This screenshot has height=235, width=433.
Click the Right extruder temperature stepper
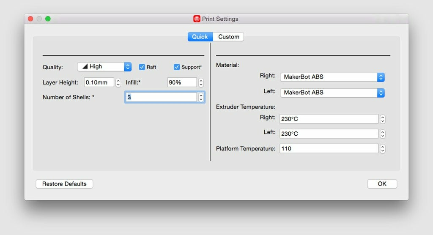[x=383, y=119]
